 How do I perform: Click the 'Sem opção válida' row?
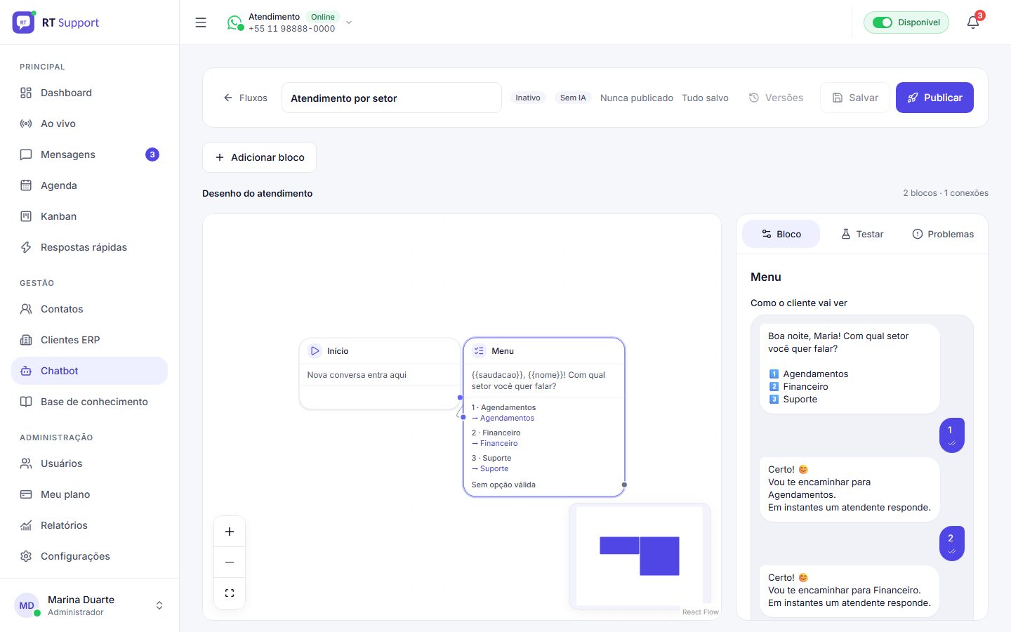544,485
